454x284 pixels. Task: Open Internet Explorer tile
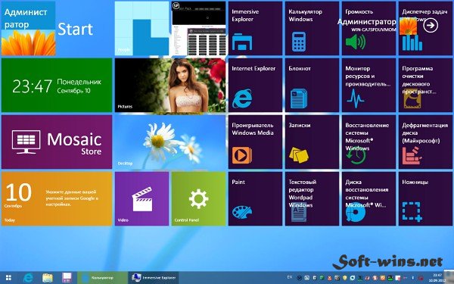(255, 85)
